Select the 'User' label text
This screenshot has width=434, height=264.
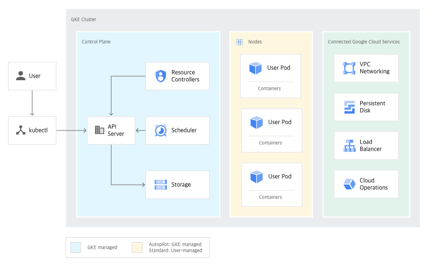35,76
